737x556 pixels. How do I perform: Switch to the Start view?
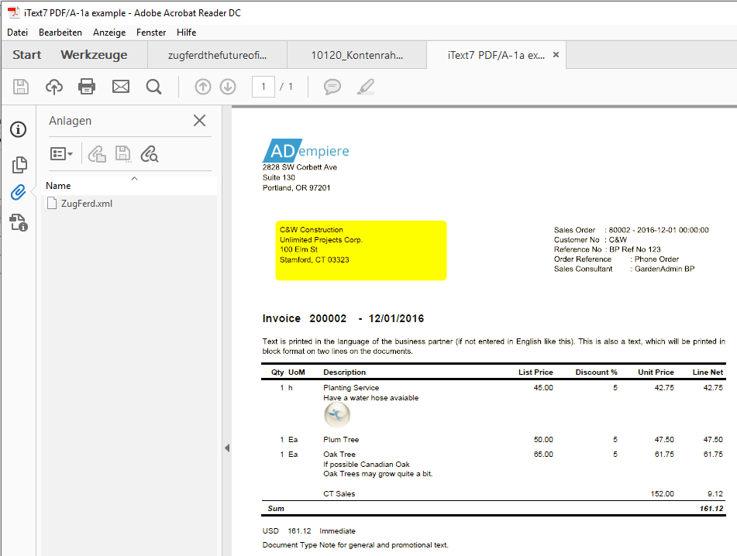tap(27, 55)
